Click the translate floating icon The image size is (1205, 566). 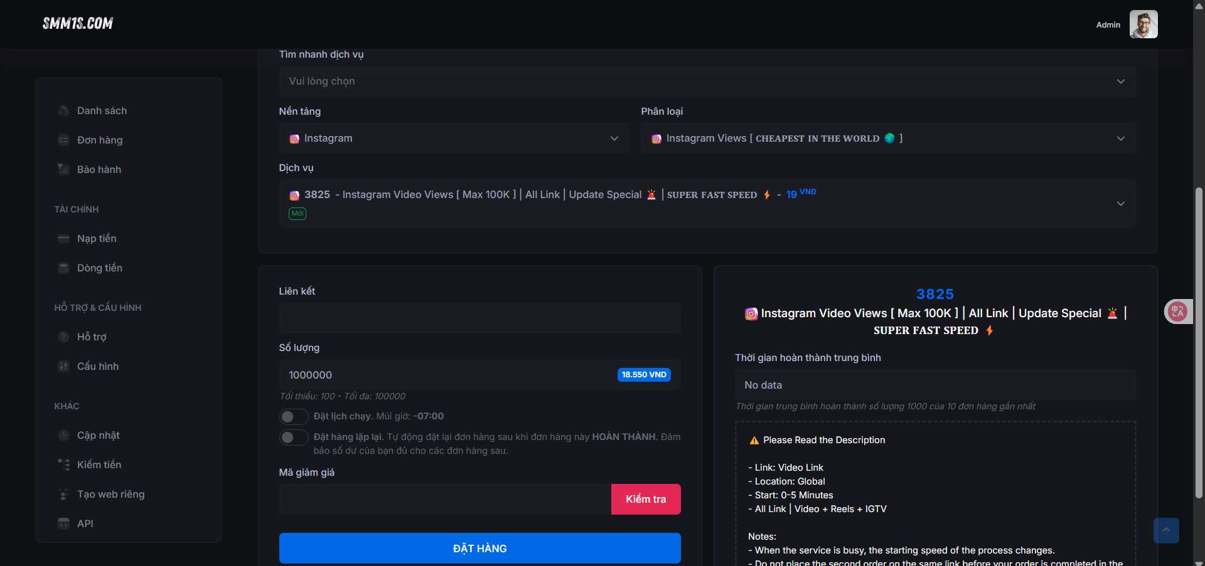click(x=1178, y=312)
